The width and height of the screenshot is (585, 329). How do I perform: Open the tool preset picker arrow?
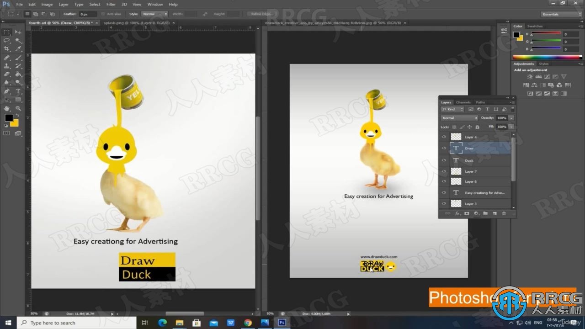[x=17, y=14]
